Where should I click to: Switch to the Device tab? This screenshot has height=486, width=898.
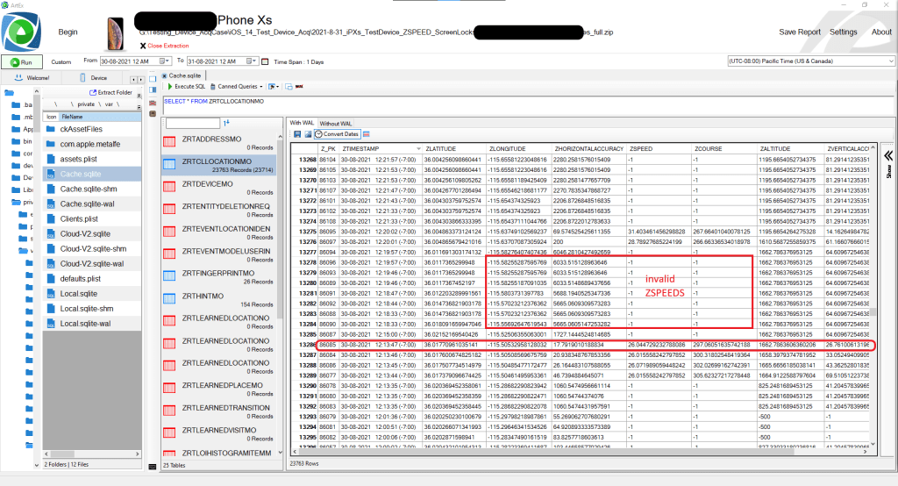point(98,77)
